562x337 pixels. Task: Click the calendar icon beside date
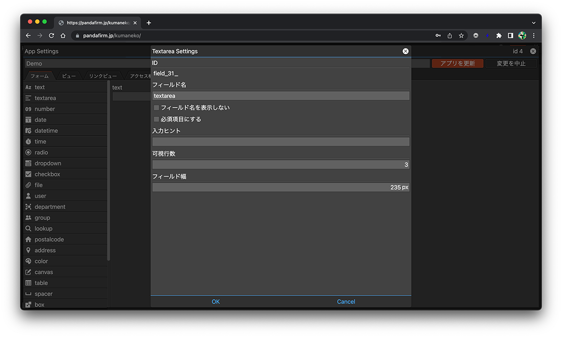coord(28,120)
